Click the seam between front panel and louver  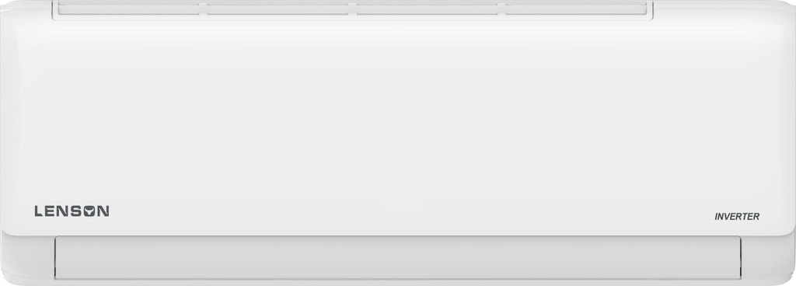coord(397,235)
